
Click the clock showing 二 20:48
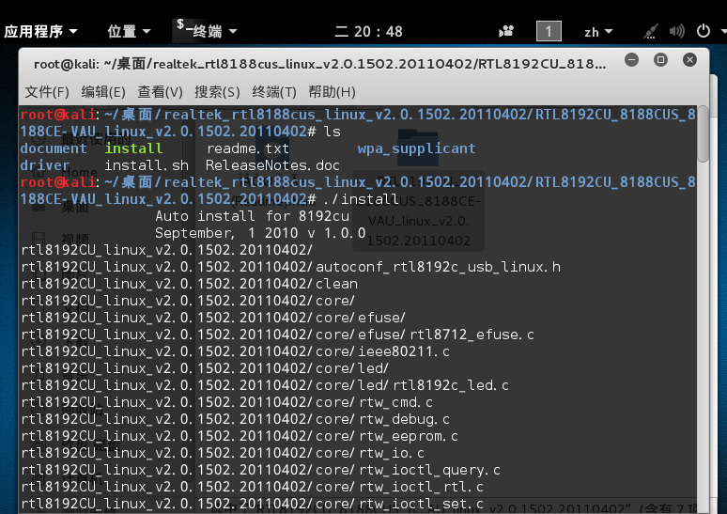[368, 32]
